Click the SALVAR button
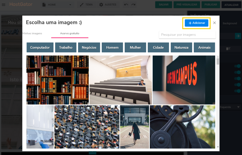242x155 pixels. [164, 5]
